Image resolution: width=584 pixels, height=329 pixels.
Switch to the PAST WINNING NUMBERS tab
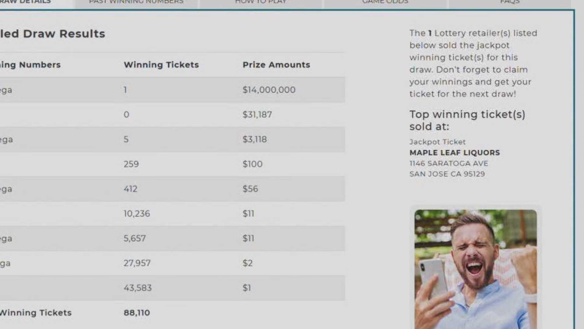[136, 2]
